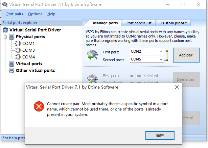This screenshot has height=148, width=208.
Task: Select COM1 in the ports tree
Action: coord(28,44)
